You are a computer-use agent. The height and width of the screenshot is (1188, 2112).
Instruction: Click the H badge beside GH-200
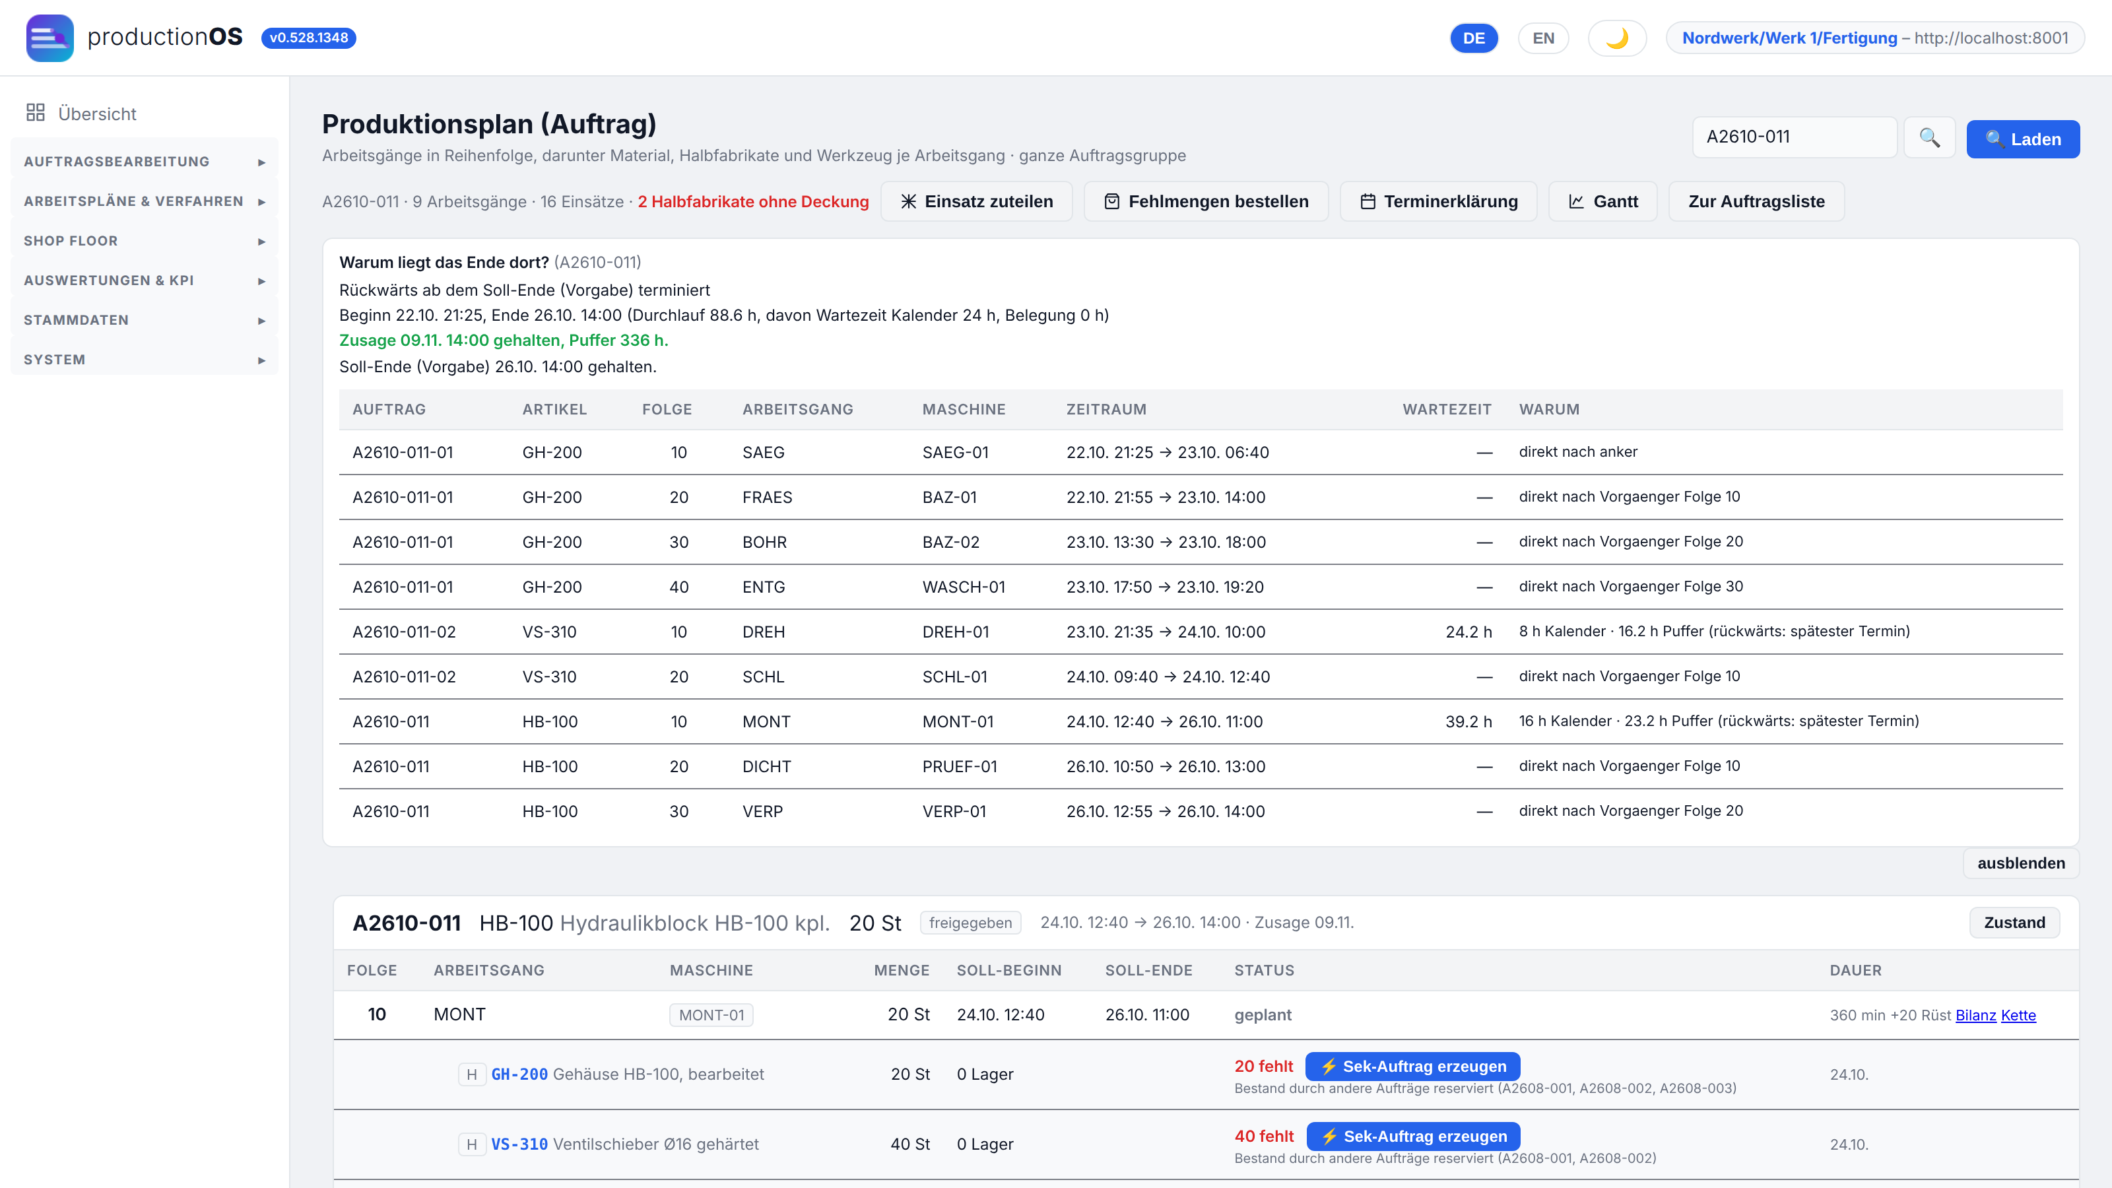tap(471, 1074)
